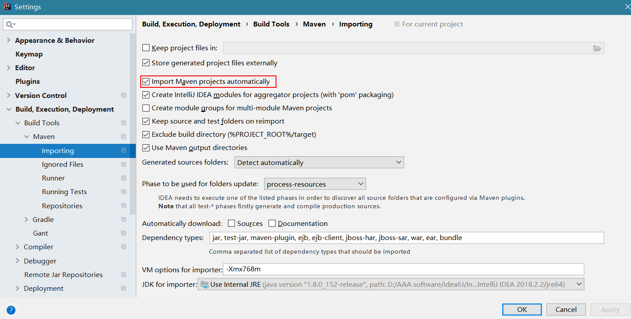Open Keymap settings page
The width and height of the screenshot is (631, 319).
click(x=29, y=54)
